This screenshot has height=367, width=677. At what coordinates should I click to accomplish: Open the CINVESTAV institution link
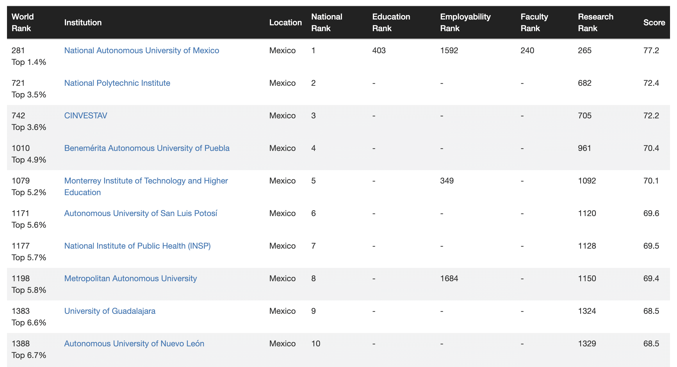[x=86, y=115]
